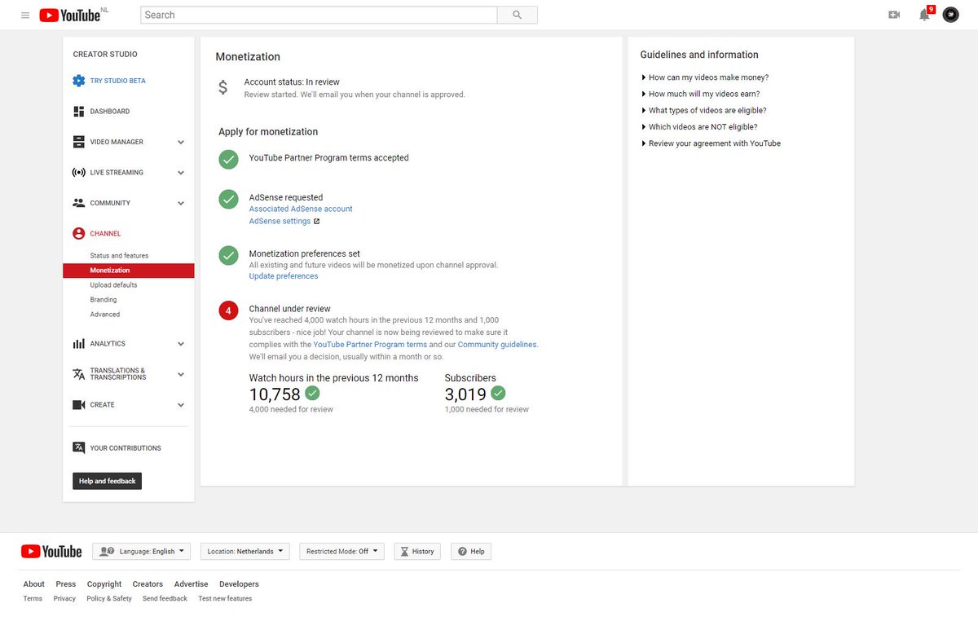The height and width of the screenshot is (621, 978).
Task: Click into the Search input field
Action: 319,15
